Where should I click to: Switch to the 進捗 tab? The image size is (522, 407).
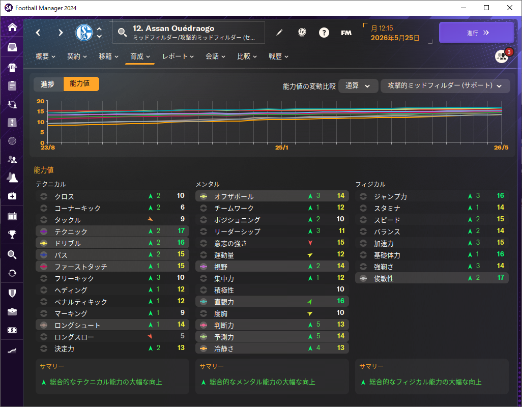coord(48,84)
